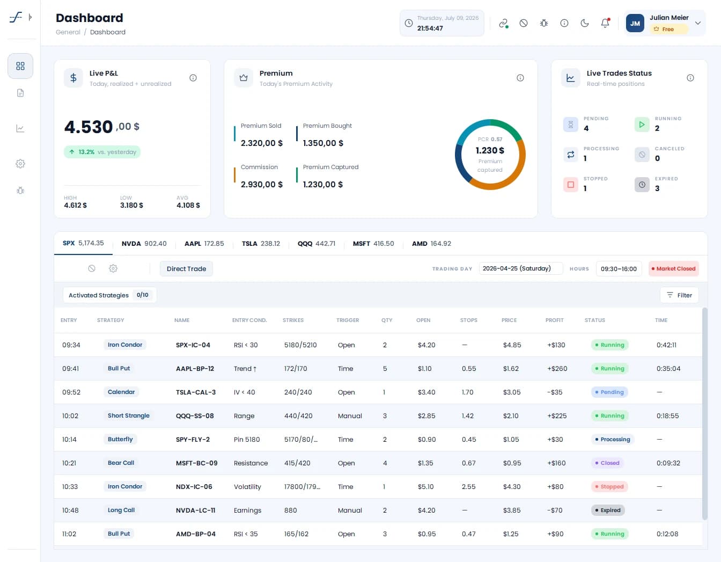Show info for the Live P&L card
Image resolution: width=721 pixels, height=562 pixels.
point(193,78)
